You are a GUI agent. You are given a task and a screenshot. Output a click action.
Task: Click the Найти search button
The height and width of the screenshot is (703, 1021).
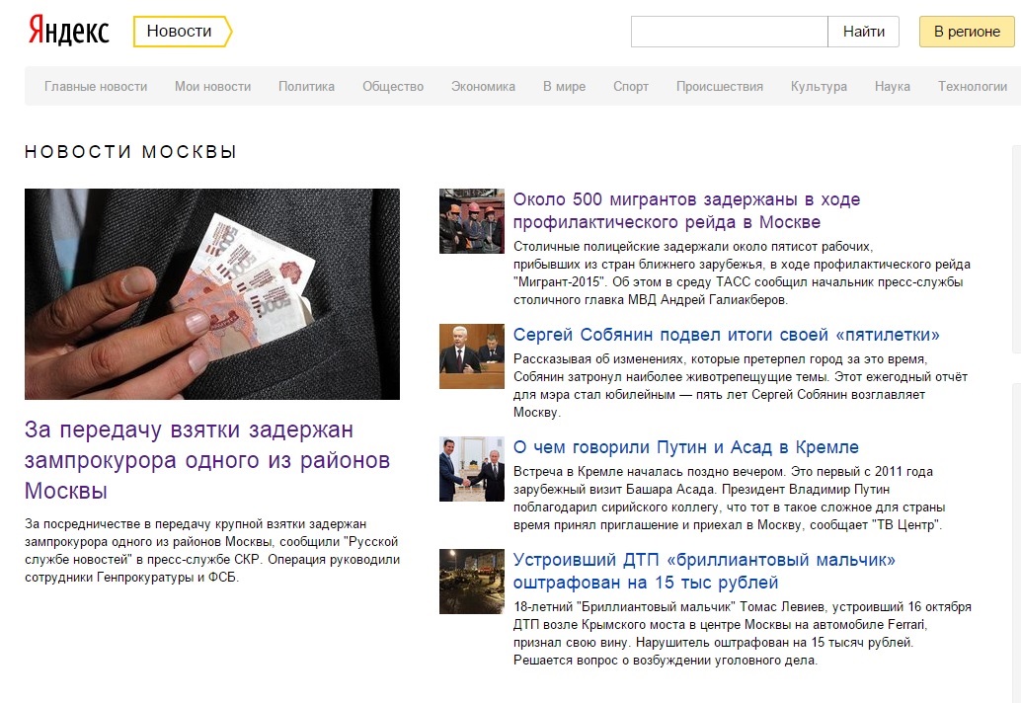click(x=863, y=32)
